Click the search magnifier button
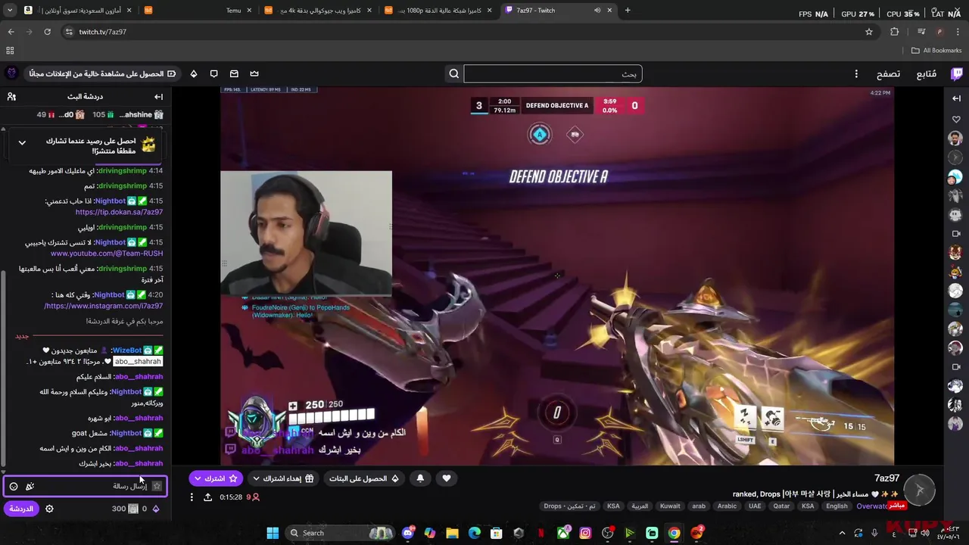This screenshot has height=545, width=969. click(454, 73)
